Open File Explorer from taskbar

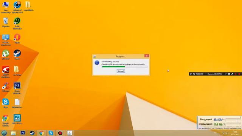(14, 133)
